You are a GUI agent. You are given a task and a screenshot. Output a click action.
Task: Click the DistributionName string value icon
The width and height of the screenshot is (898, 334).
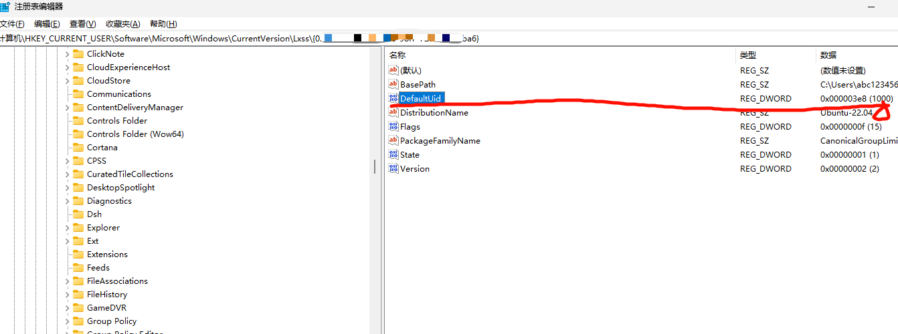point(393,112)
